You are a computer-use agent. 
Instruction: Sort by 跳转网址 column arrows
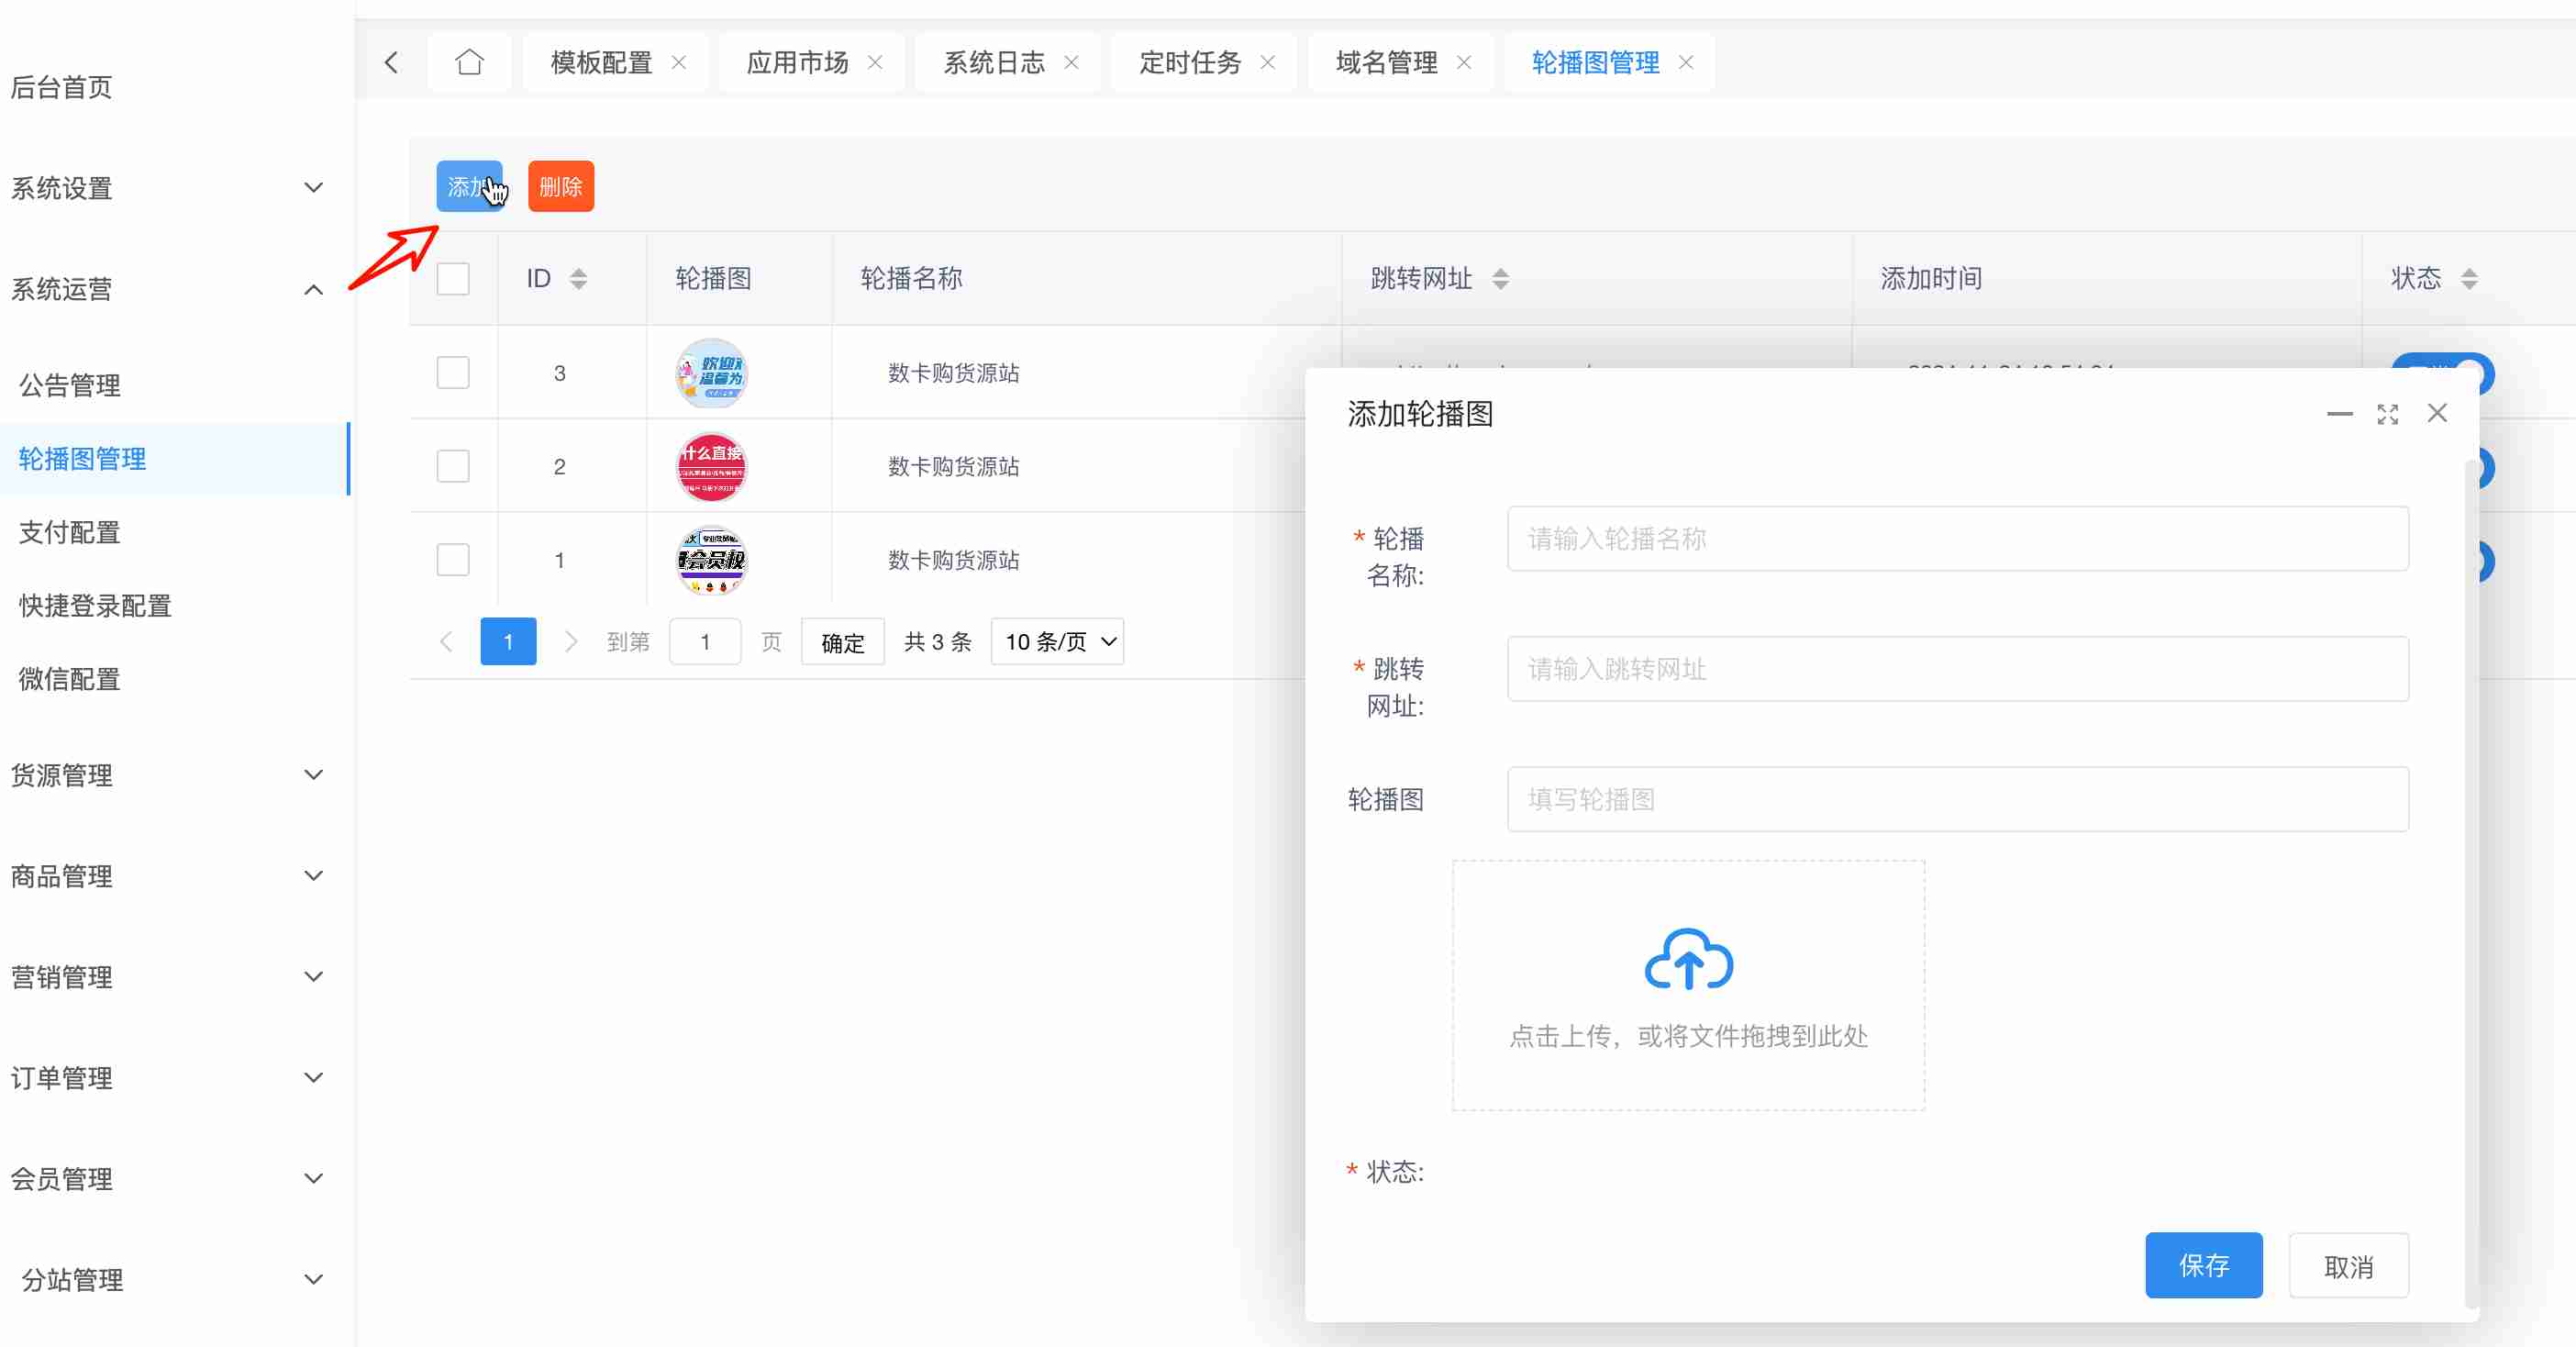[1500, 279]
